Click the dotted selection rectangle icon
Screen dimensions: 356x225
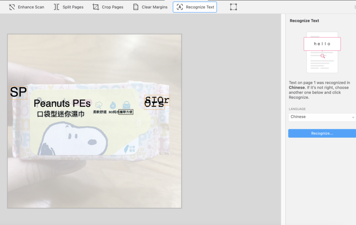(233, 7)
